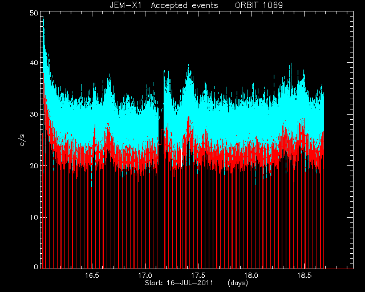Click the '(days)' axis unit label
Image resolution: width=365 pixels, height=292 pixels.
click(238, 283)
